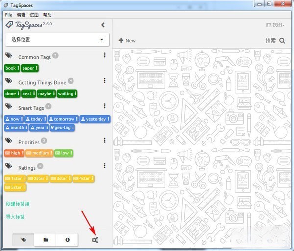Viewport: 294px width, 251px height.
Task: Switch to the folder navigation tab
Action: pyautogui.click(x=46, y=240)
